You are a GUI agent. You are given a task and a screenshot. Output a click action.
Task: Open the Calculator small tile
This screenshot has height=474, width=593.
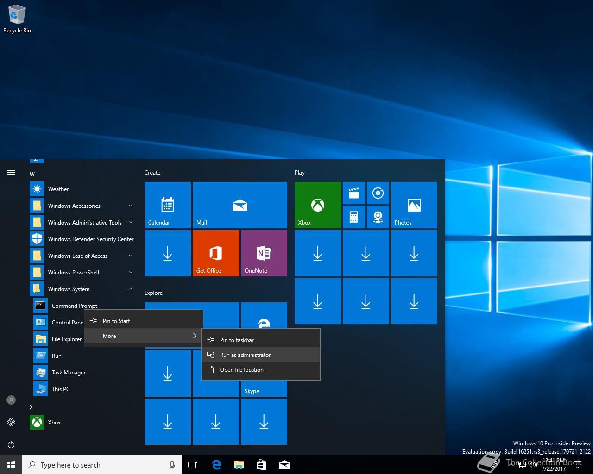tap(354, 217)
